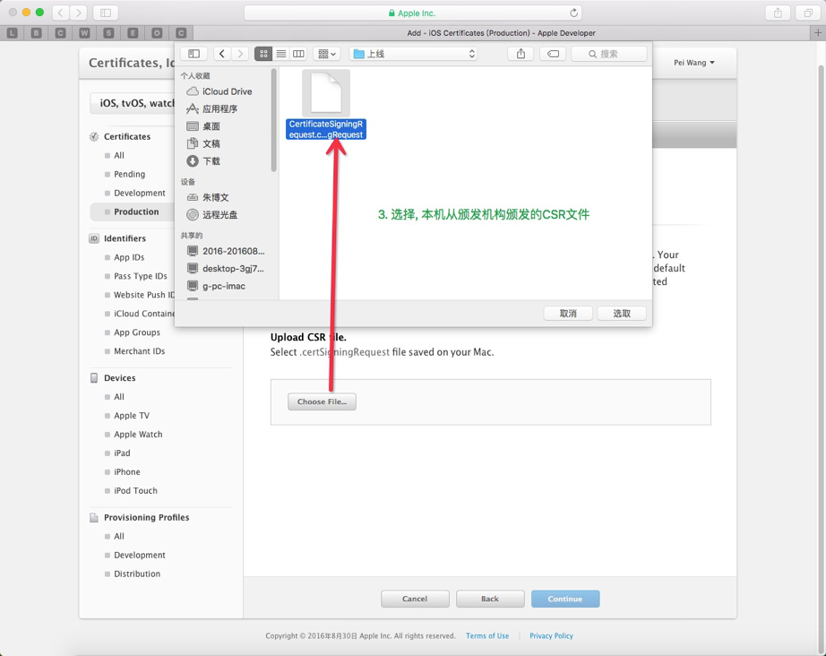Click the file dialog share button
The height and width of the screenshot is (656, 826).
point(521,54)
